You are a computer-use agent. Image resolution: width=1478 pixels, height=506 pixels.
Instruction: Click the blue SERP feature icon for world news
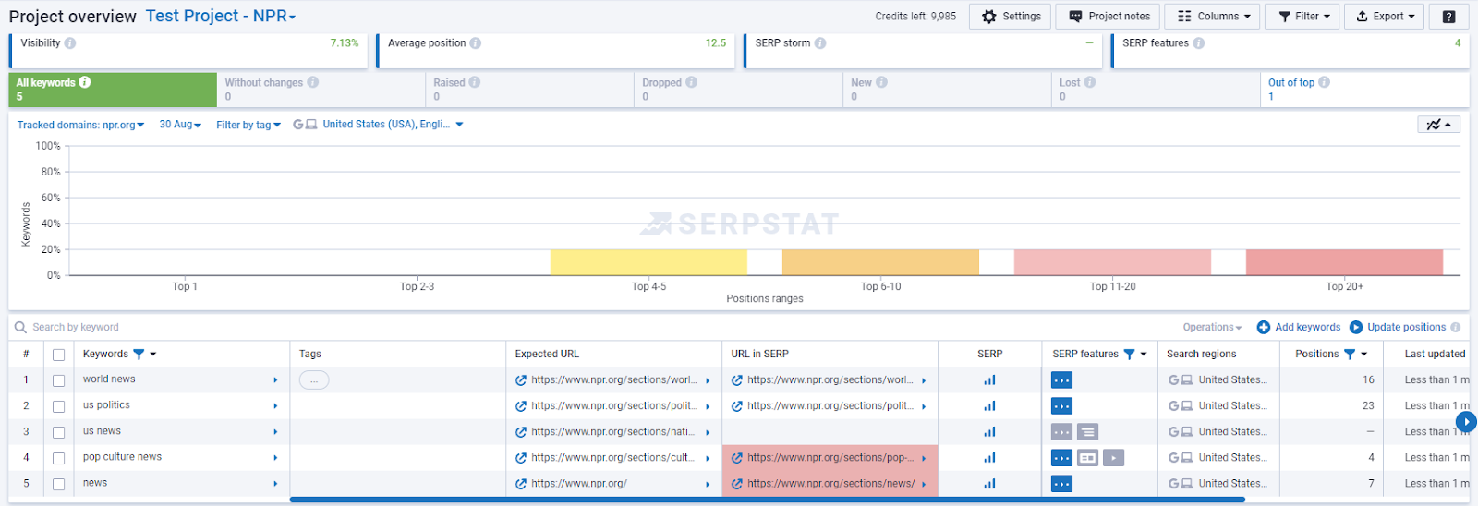tap(1061, 379)
